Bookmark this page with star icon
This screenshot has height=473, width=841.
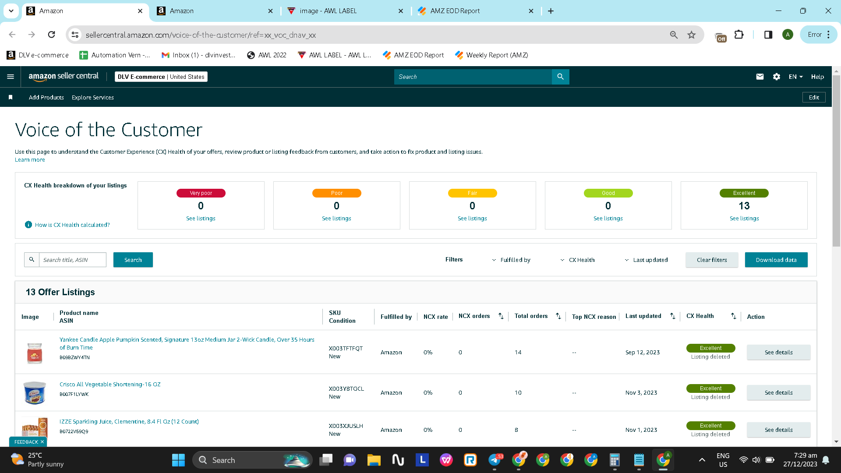pos(692,35)
